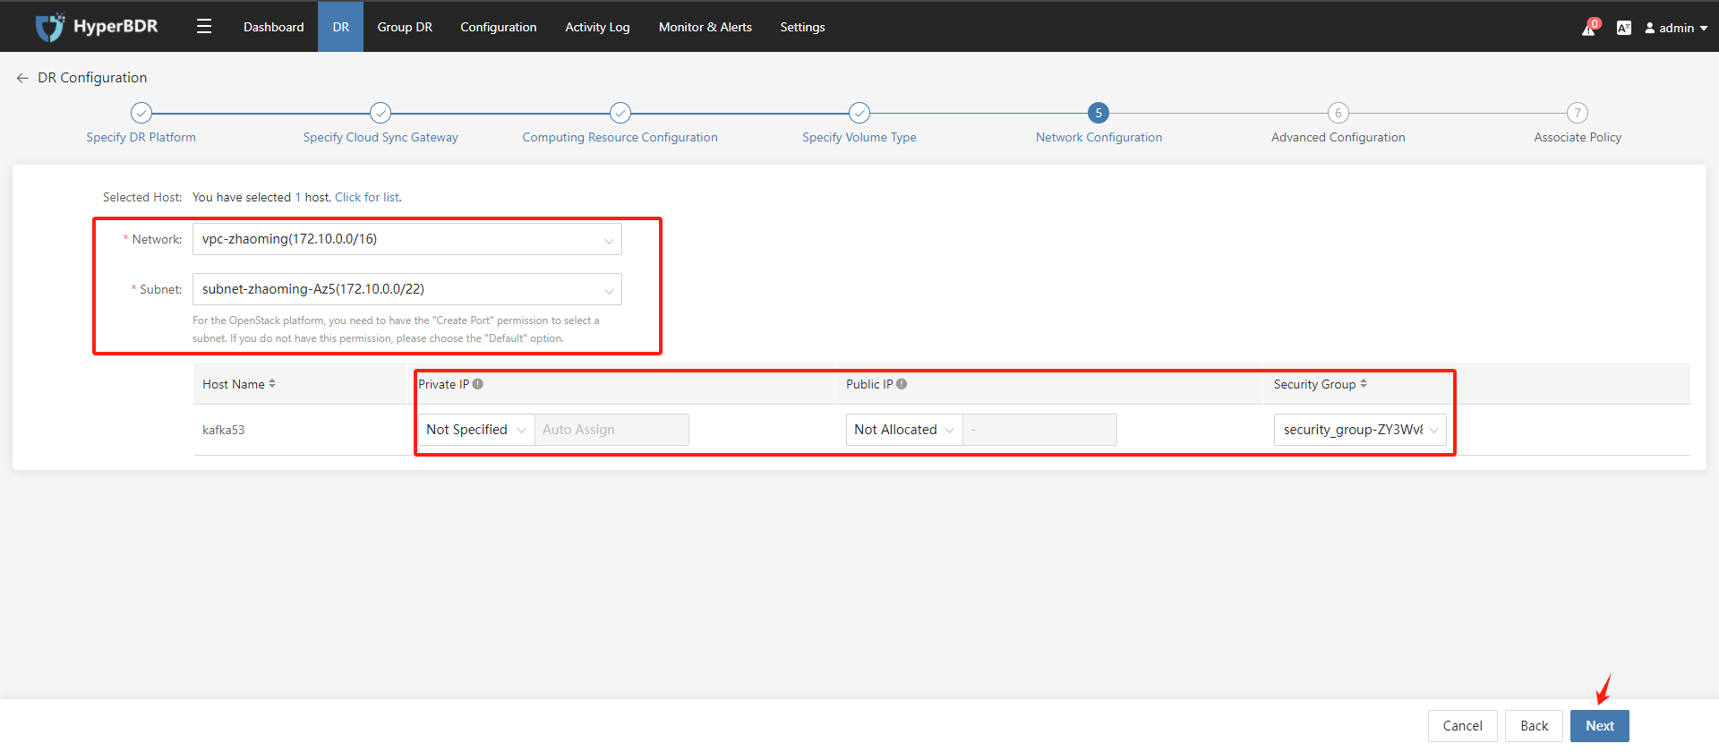The height and width of the screenshot is (752, 1719).
Task: Click the Specify Volume Type label
Action: point(859,137)
